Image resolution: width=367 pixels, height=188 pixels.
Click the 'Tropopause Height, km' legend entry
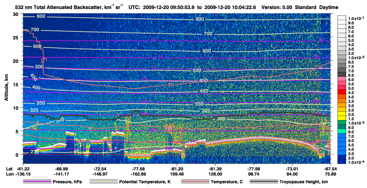point(304,182)
